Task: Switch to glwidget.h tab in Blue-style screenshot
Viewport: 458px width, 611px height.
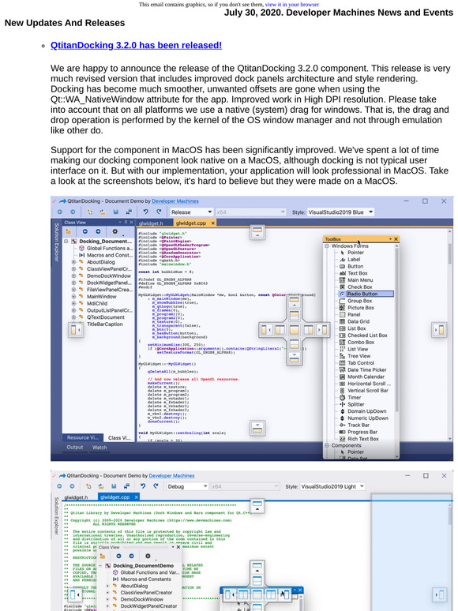Action: 151,223
